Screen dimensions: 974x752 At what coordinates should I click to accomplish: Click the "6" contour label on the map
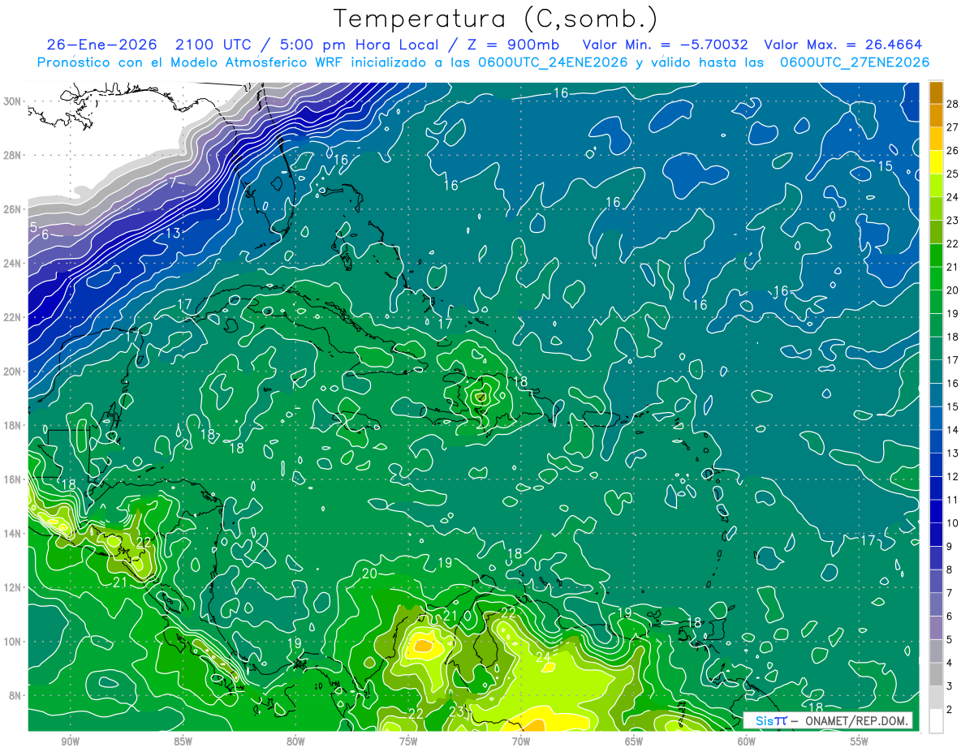45,234
